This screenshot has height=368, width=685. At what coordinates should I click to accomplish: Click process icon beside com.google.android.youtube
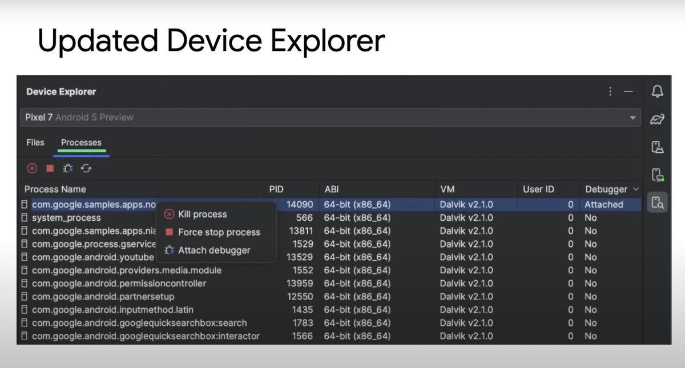25,257
